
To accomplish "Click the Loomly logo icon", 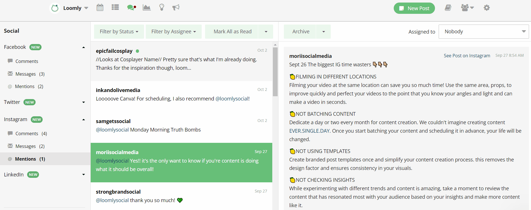I will click(55, 8).
